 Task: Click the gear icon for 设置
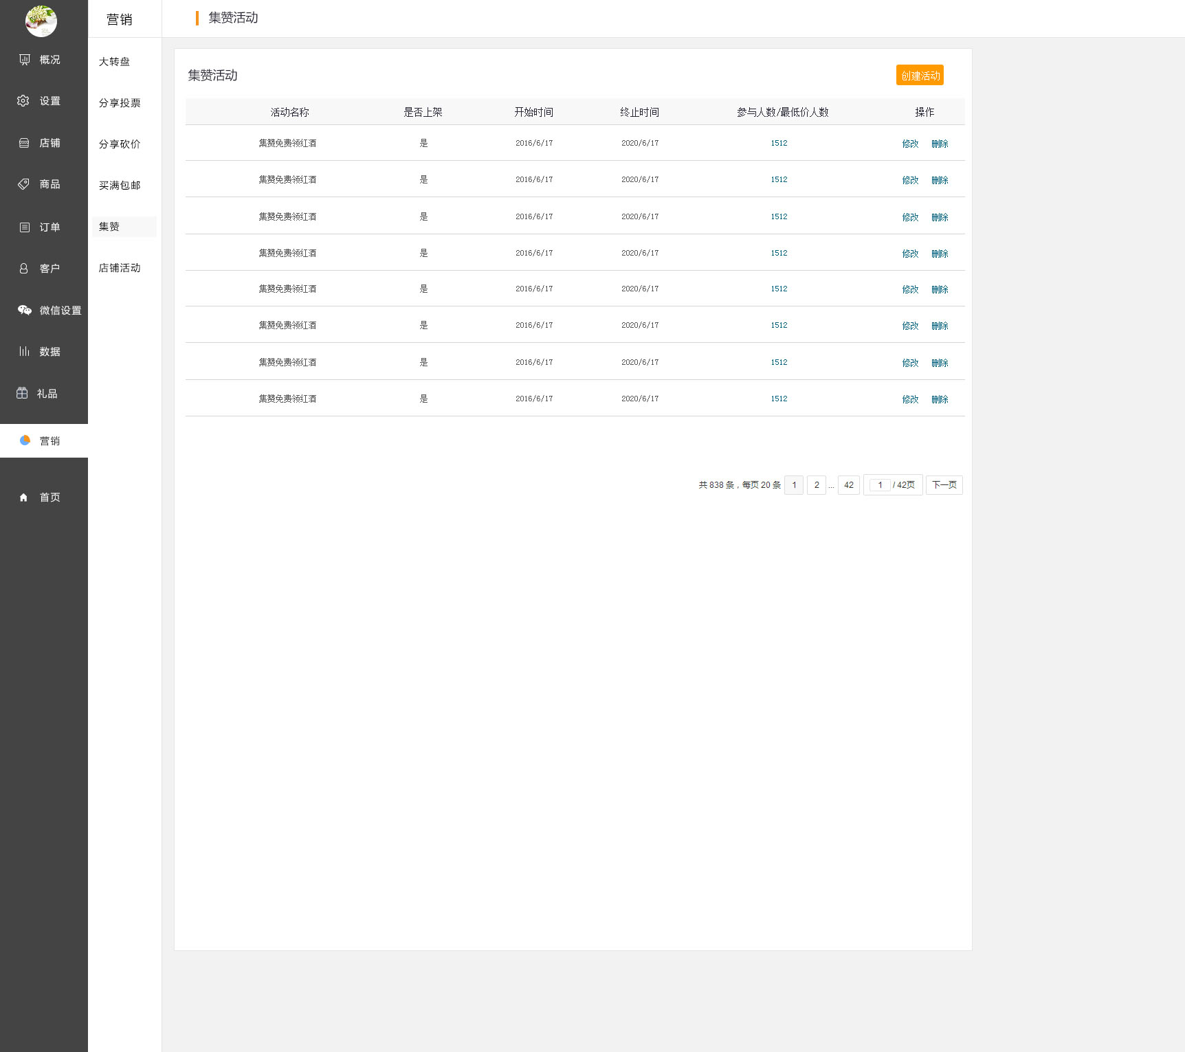(x=23, y=101)
